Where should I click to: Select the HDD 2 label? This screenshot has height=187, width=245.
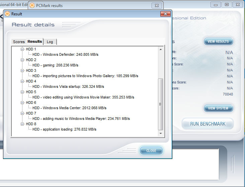pos(31,60)
